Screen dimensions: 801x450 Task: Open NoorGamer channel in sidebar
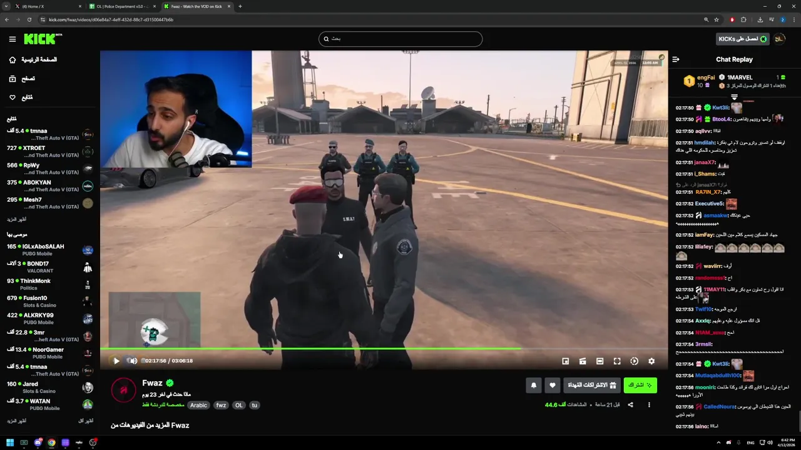(50, 353)
